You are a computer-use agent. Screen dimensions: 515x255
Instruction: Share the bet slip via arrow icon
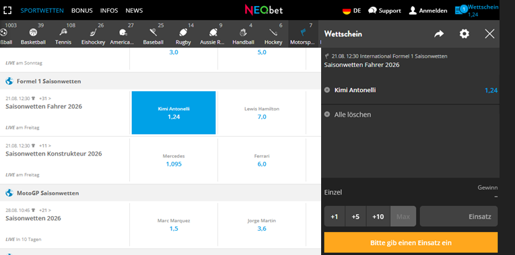439,34
